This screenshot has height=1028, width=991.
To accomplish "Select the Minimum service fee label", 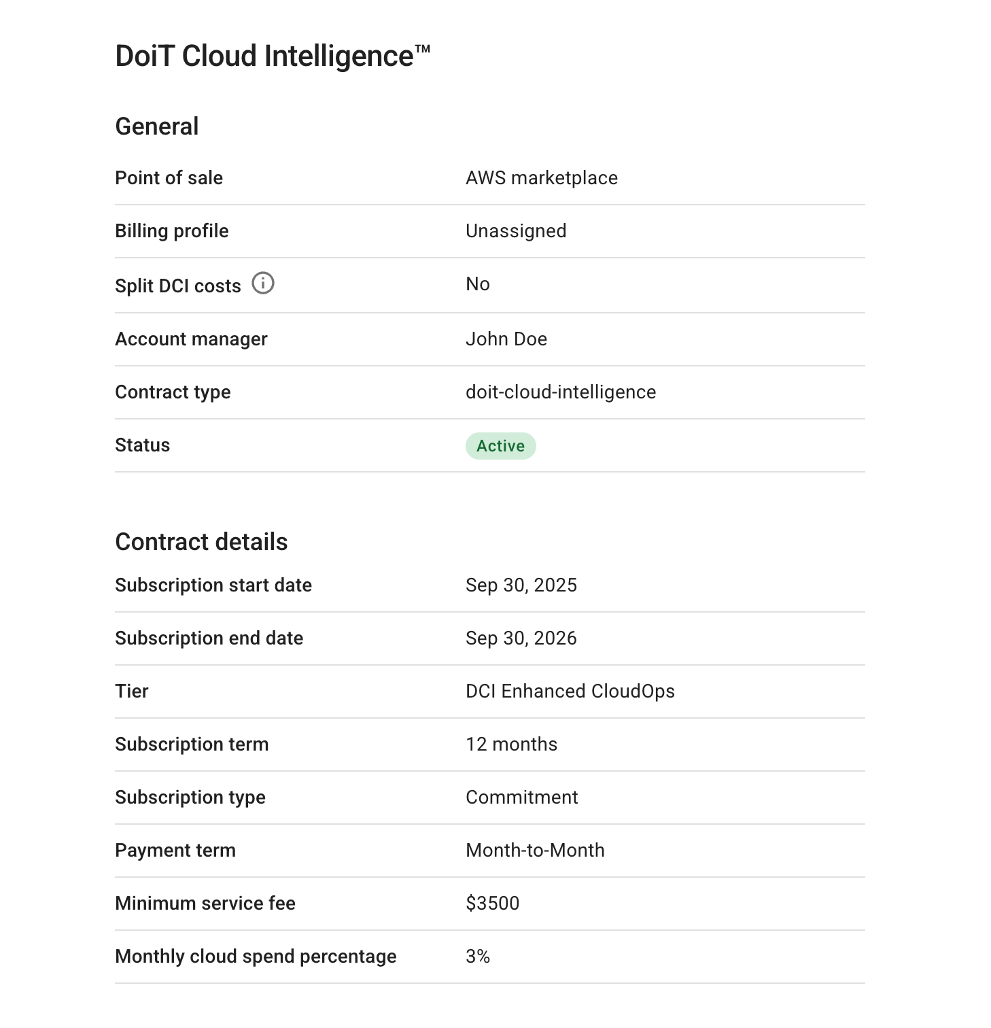I will pyautogui.click(x=205, y=903).
